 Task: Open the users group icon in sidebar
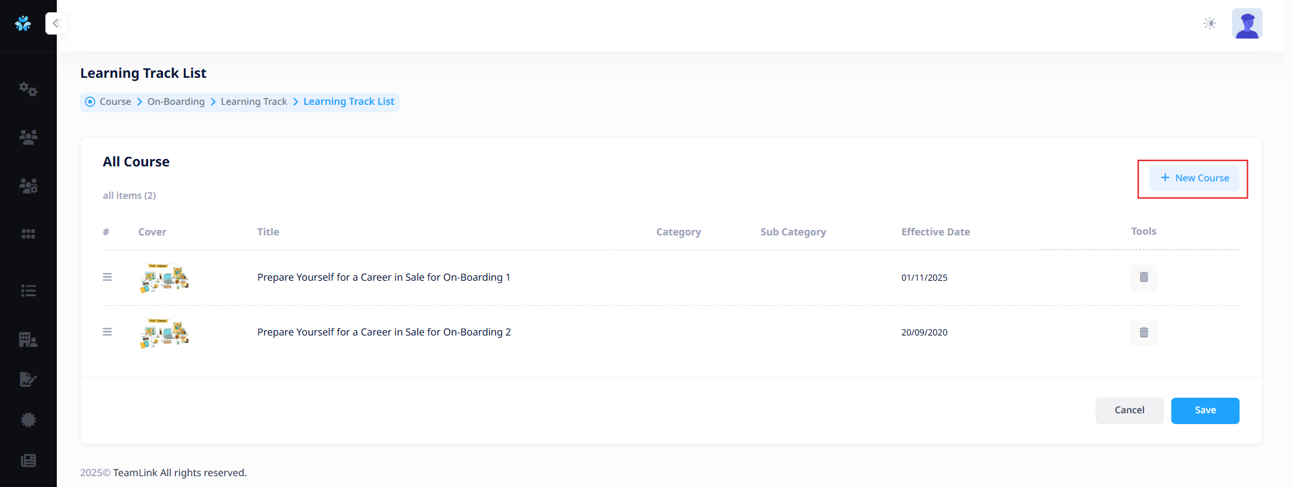coord(28,137)
